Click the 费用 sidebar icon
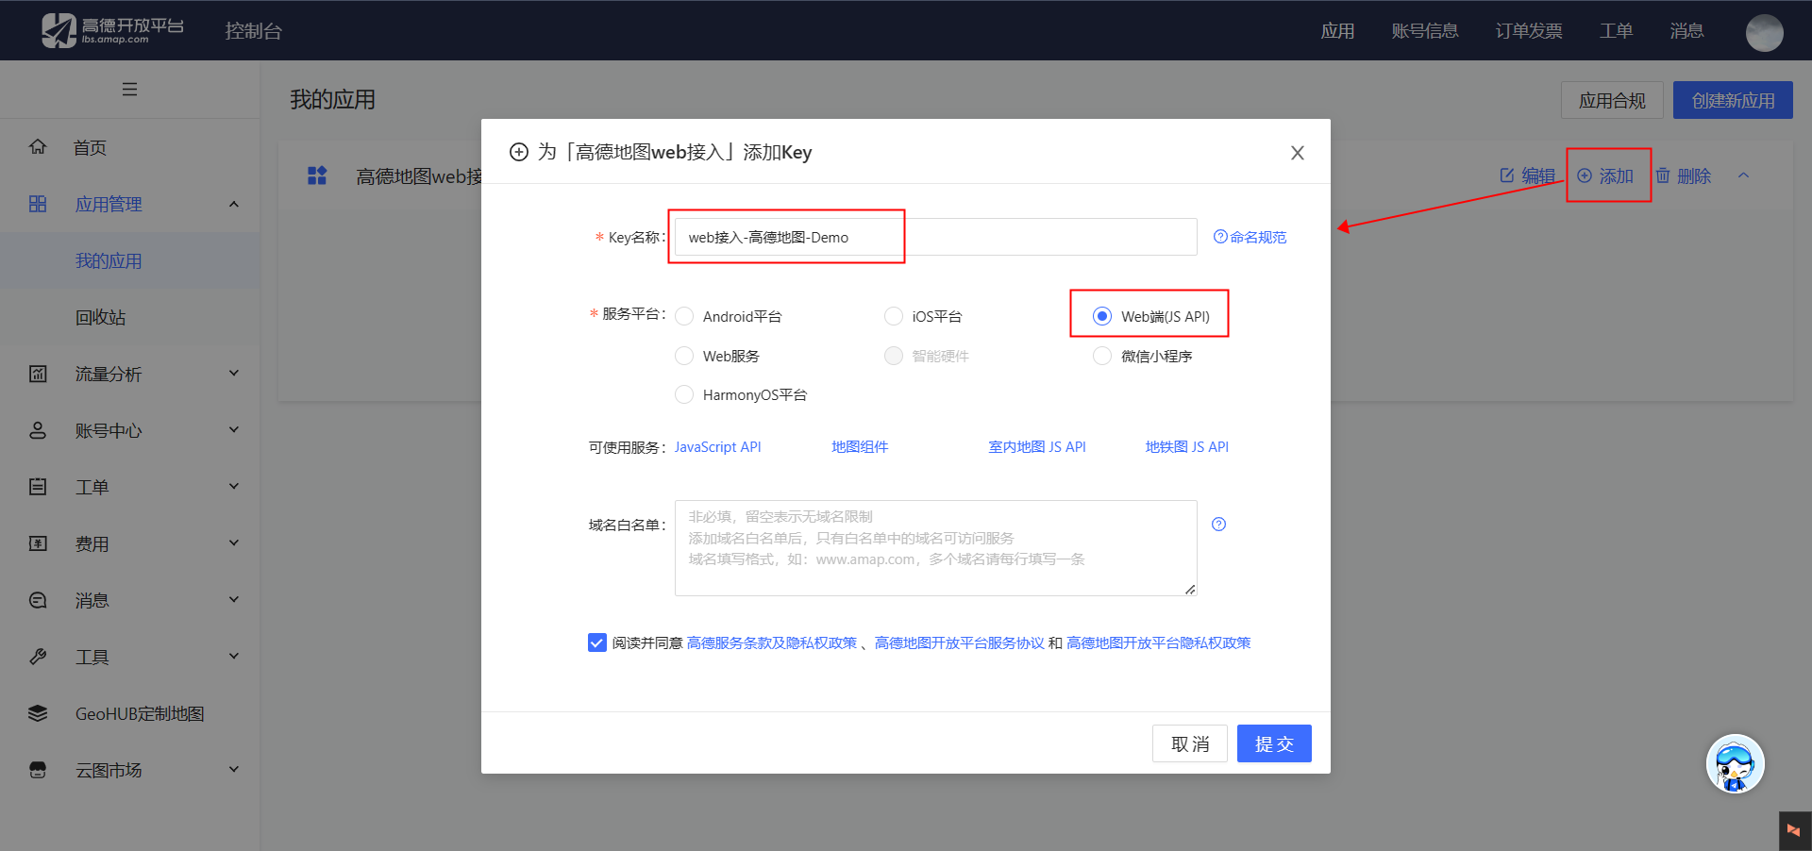Screen dimensions: 1812x851 coord(38,543)
